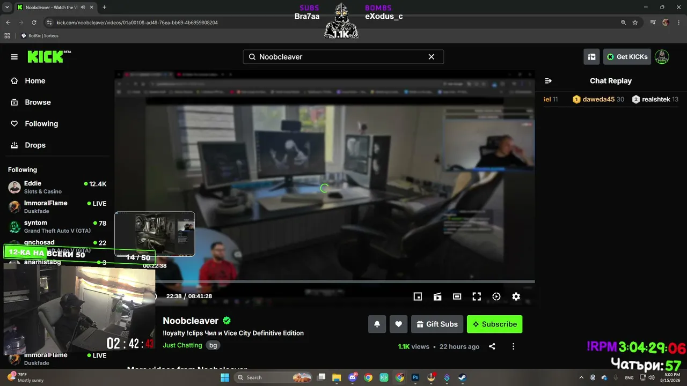687x386 pixels.
Task: Click the browser address bar URL
Action: pyautogui.click(x=137, y=23)
